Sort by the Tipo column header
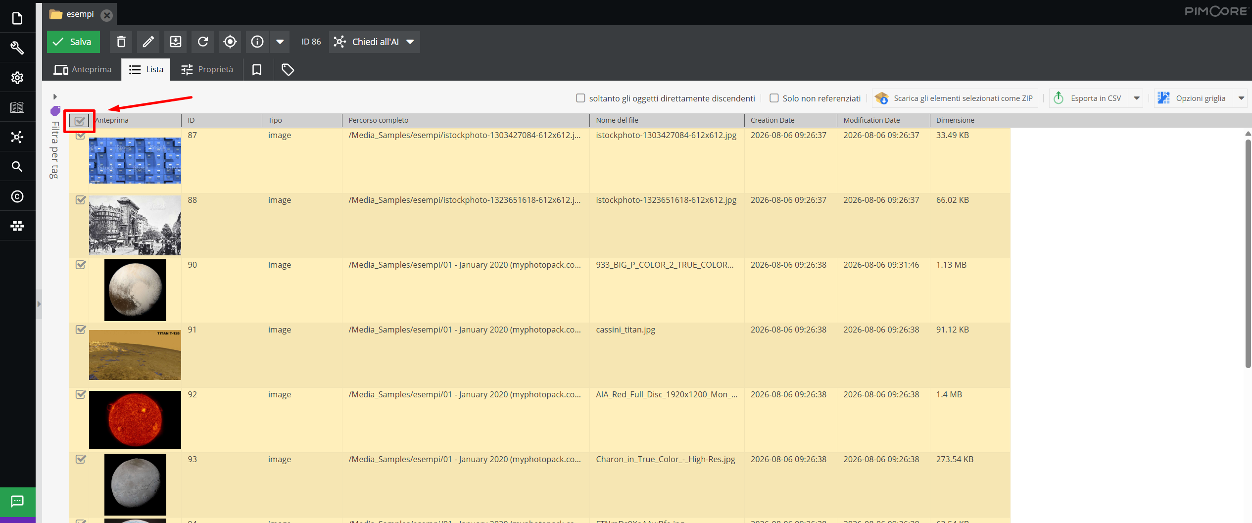Screen dimensions: 1252x523 click(x=302, y=120)
